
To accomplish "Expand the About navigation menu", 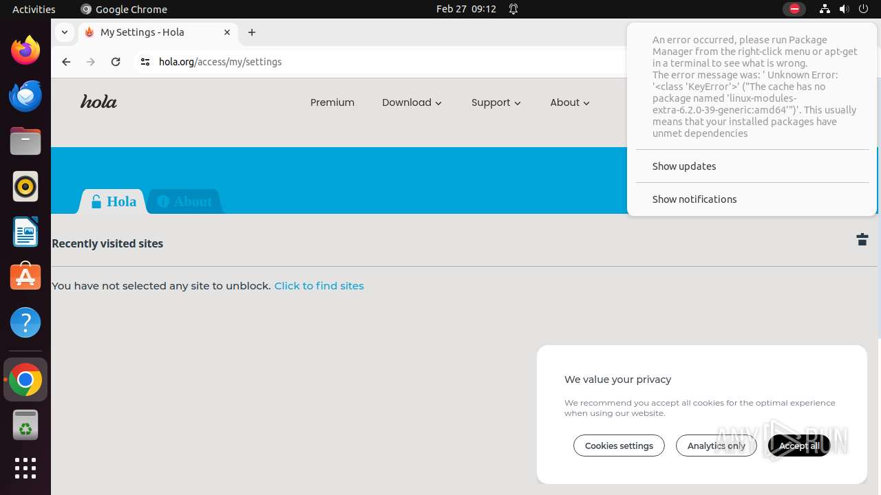I will tap(570, 102).
